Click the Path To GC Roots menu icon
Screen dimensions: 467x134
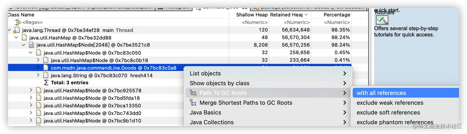(x=193, y=93)
